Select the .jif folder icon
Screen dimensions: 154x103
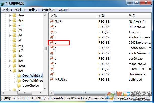point(14,40)
